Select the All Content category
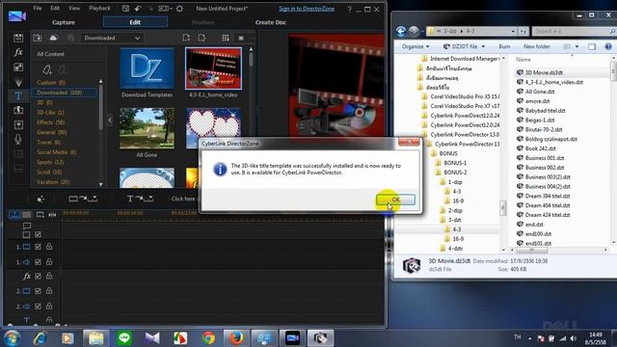617x347 pixels. pos(51,54)
